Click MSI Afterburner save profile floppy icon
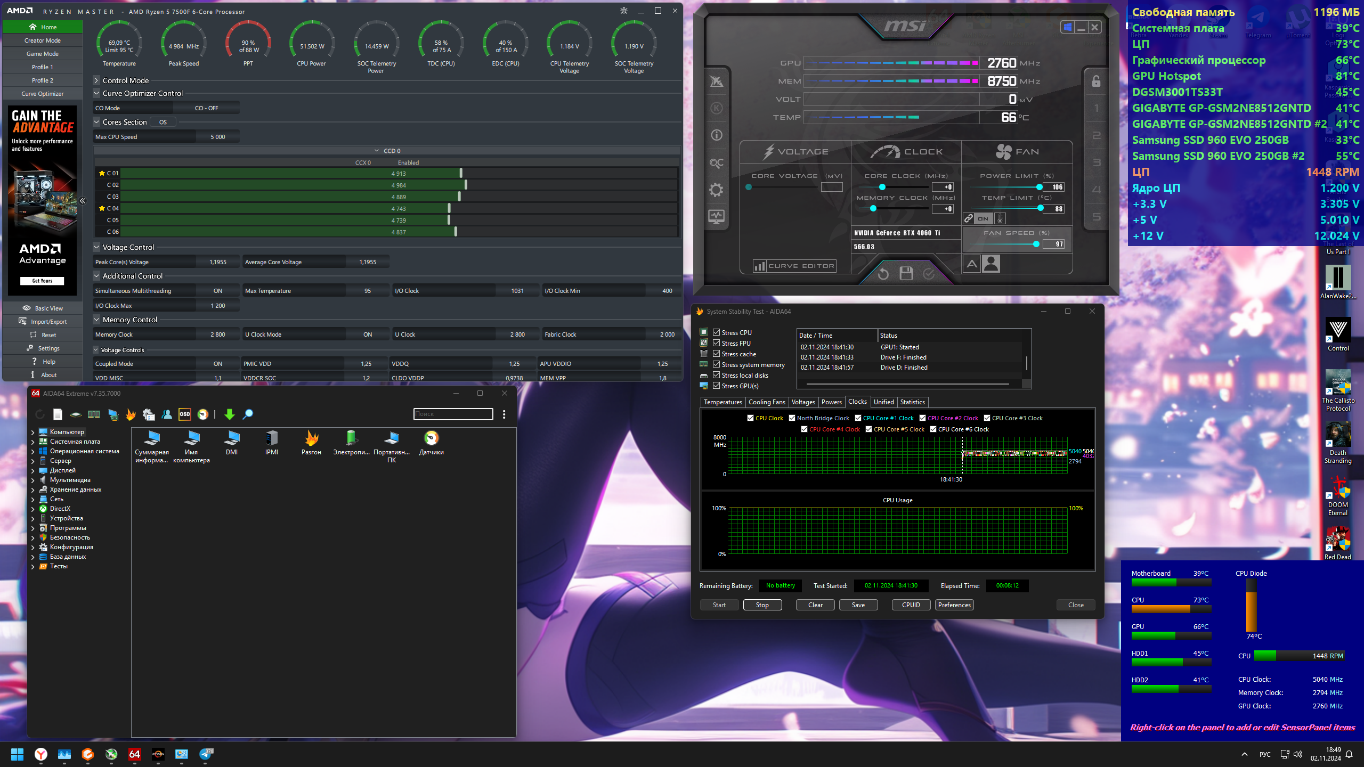Screen dimensions: 1364x767 [906, 273]
